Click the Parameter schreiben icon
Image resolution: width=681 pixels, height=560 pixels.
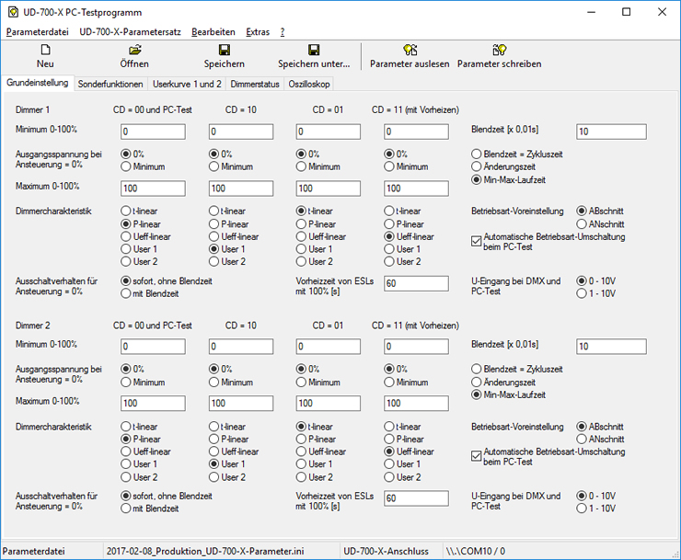click(x=499, y=50)
